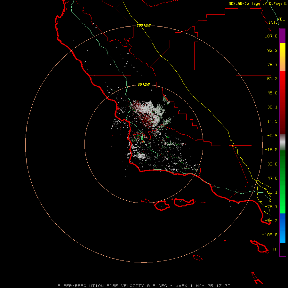This screenshot has height=288, width=288.
Task: Click the 14.5 scale value
Action: pyautogui.click(x=272, y=121)
